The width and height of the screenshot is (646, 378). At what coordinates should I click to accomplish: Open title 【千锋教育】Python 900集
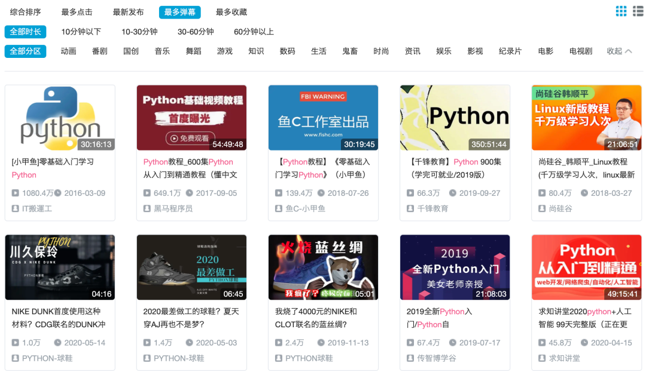(x=453, y=168)
